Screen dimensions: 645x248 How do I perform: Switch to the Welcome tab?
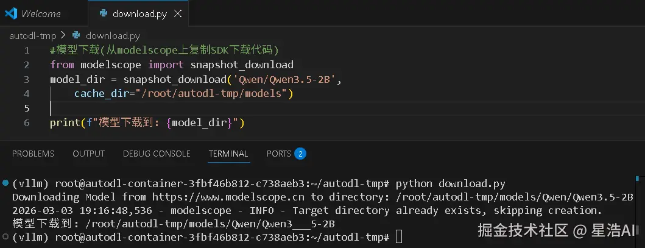(x=41, y=13)
